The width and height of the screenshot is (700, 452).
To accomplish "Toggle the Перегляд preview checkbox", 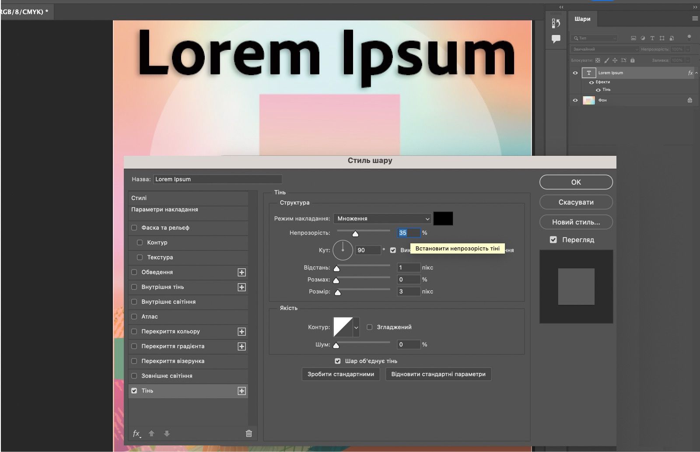I will coord(553,240).
